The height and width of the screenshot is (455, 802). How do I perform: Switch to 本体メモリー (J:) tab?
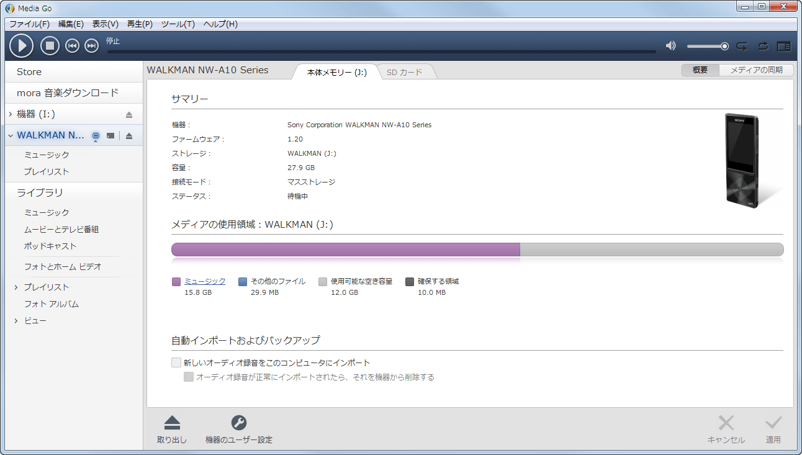click(337, 72)
